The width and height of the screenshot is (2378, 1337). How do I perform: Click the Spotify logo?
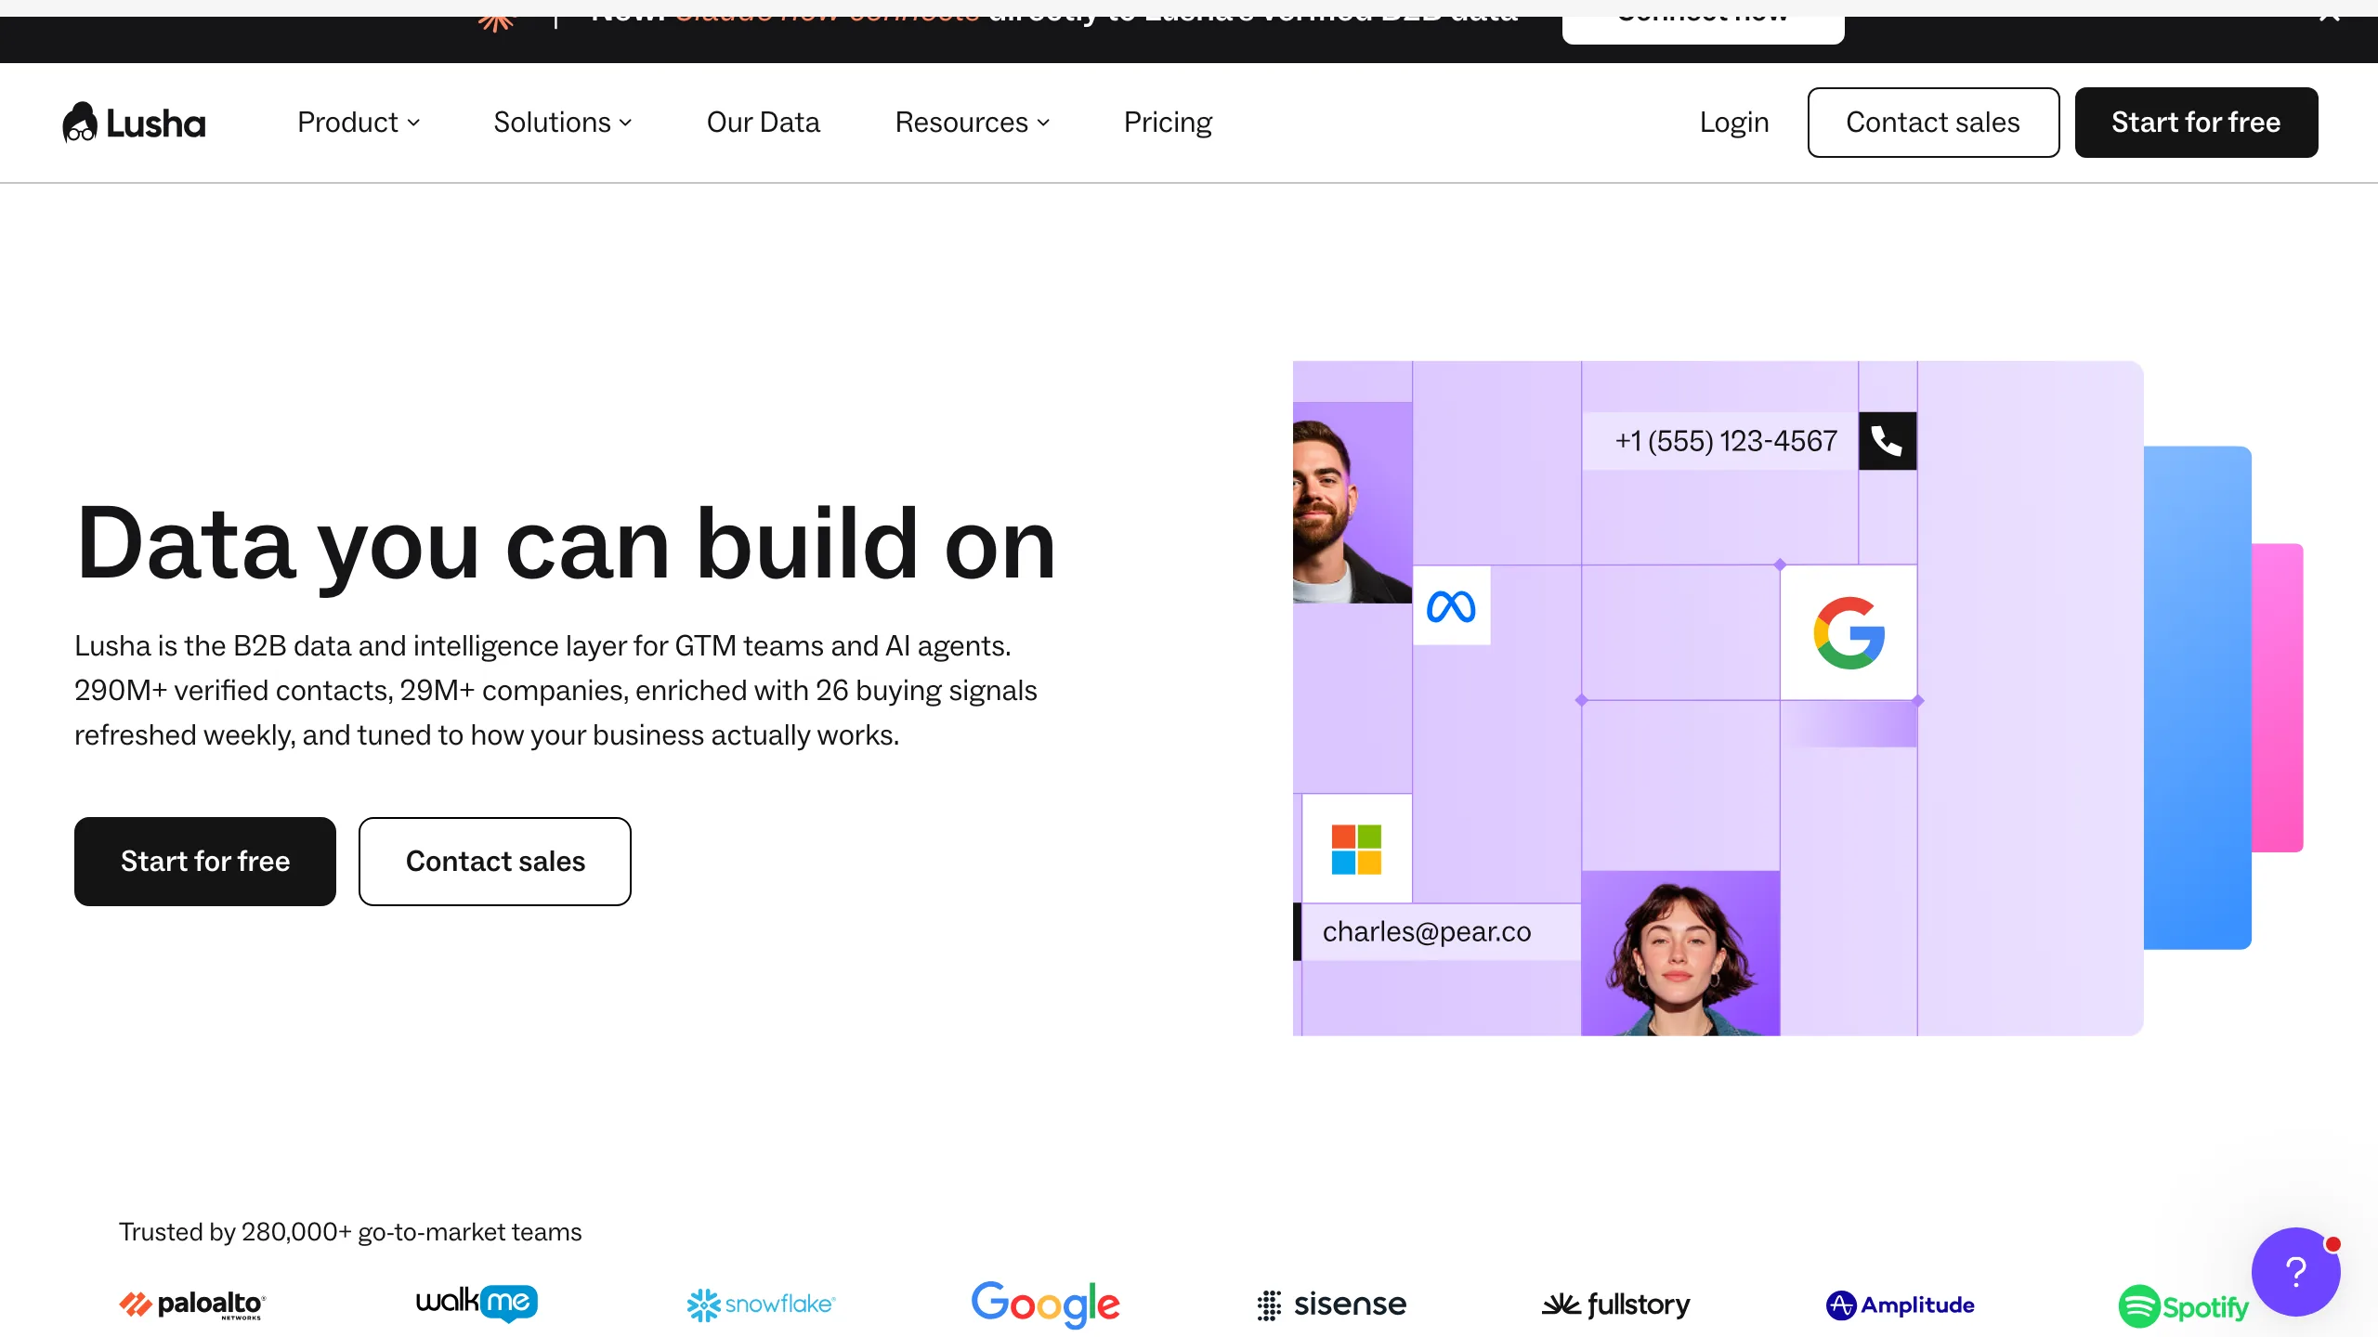click(2183, 1306)
